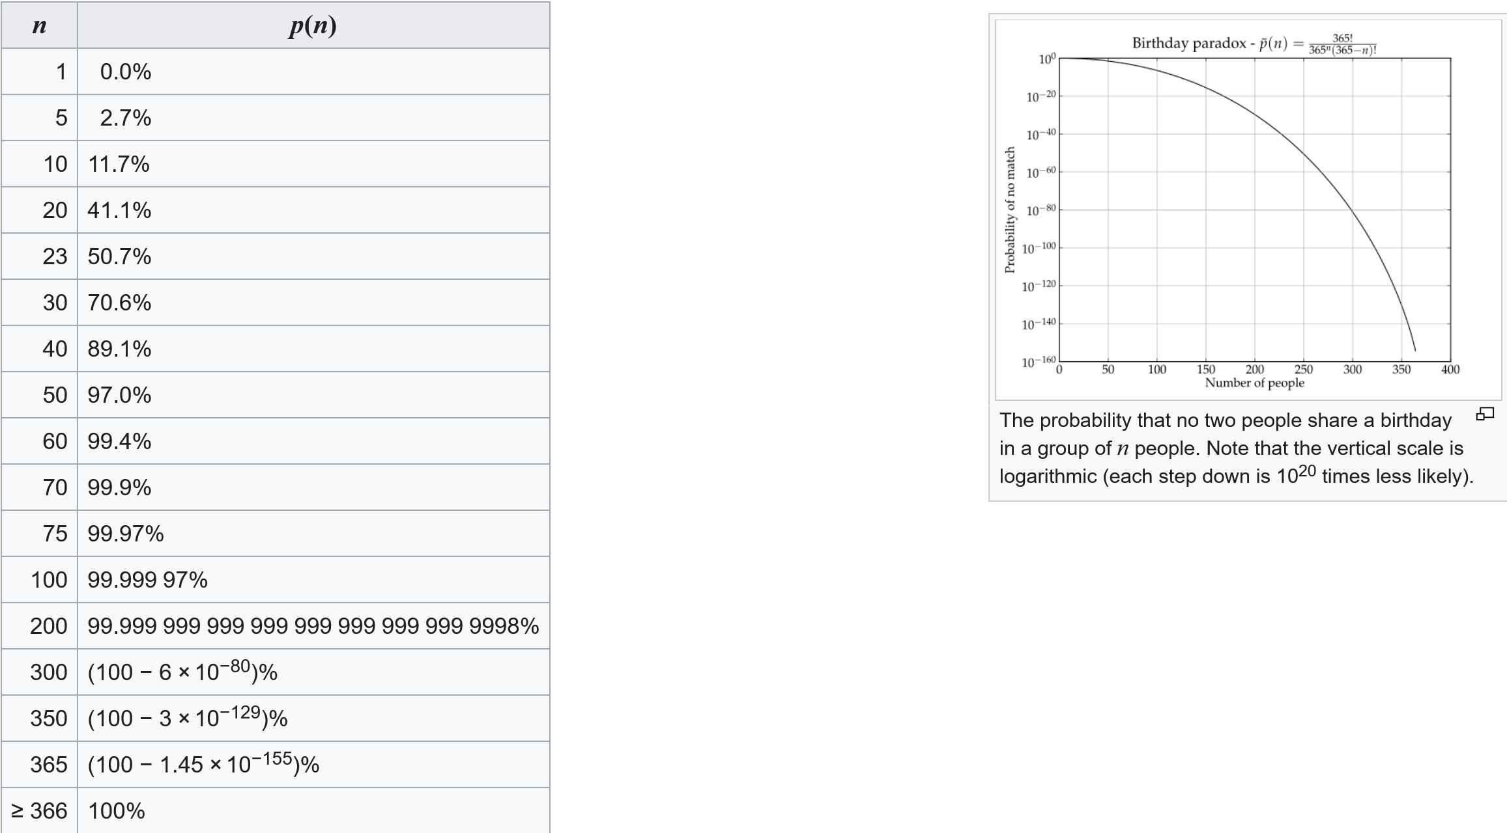1507x833 pixels.
Task: Click the 11.7% probability cell
Action: click(313, 164)
